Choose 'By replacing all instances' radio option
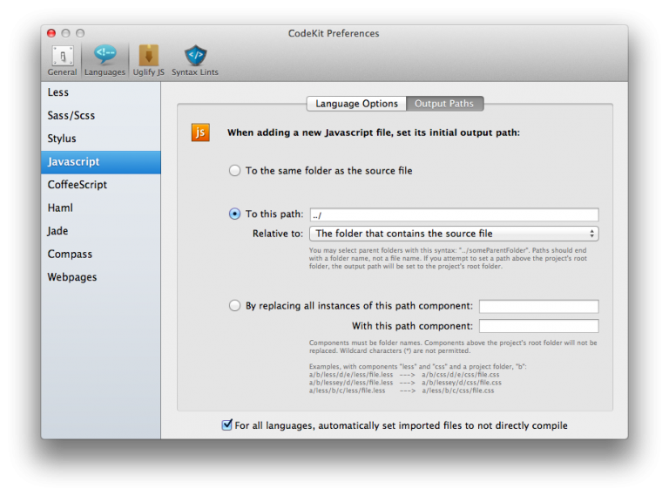Viewport: 669px width, 496px height. pyautogui.click(x=234, y=306)
